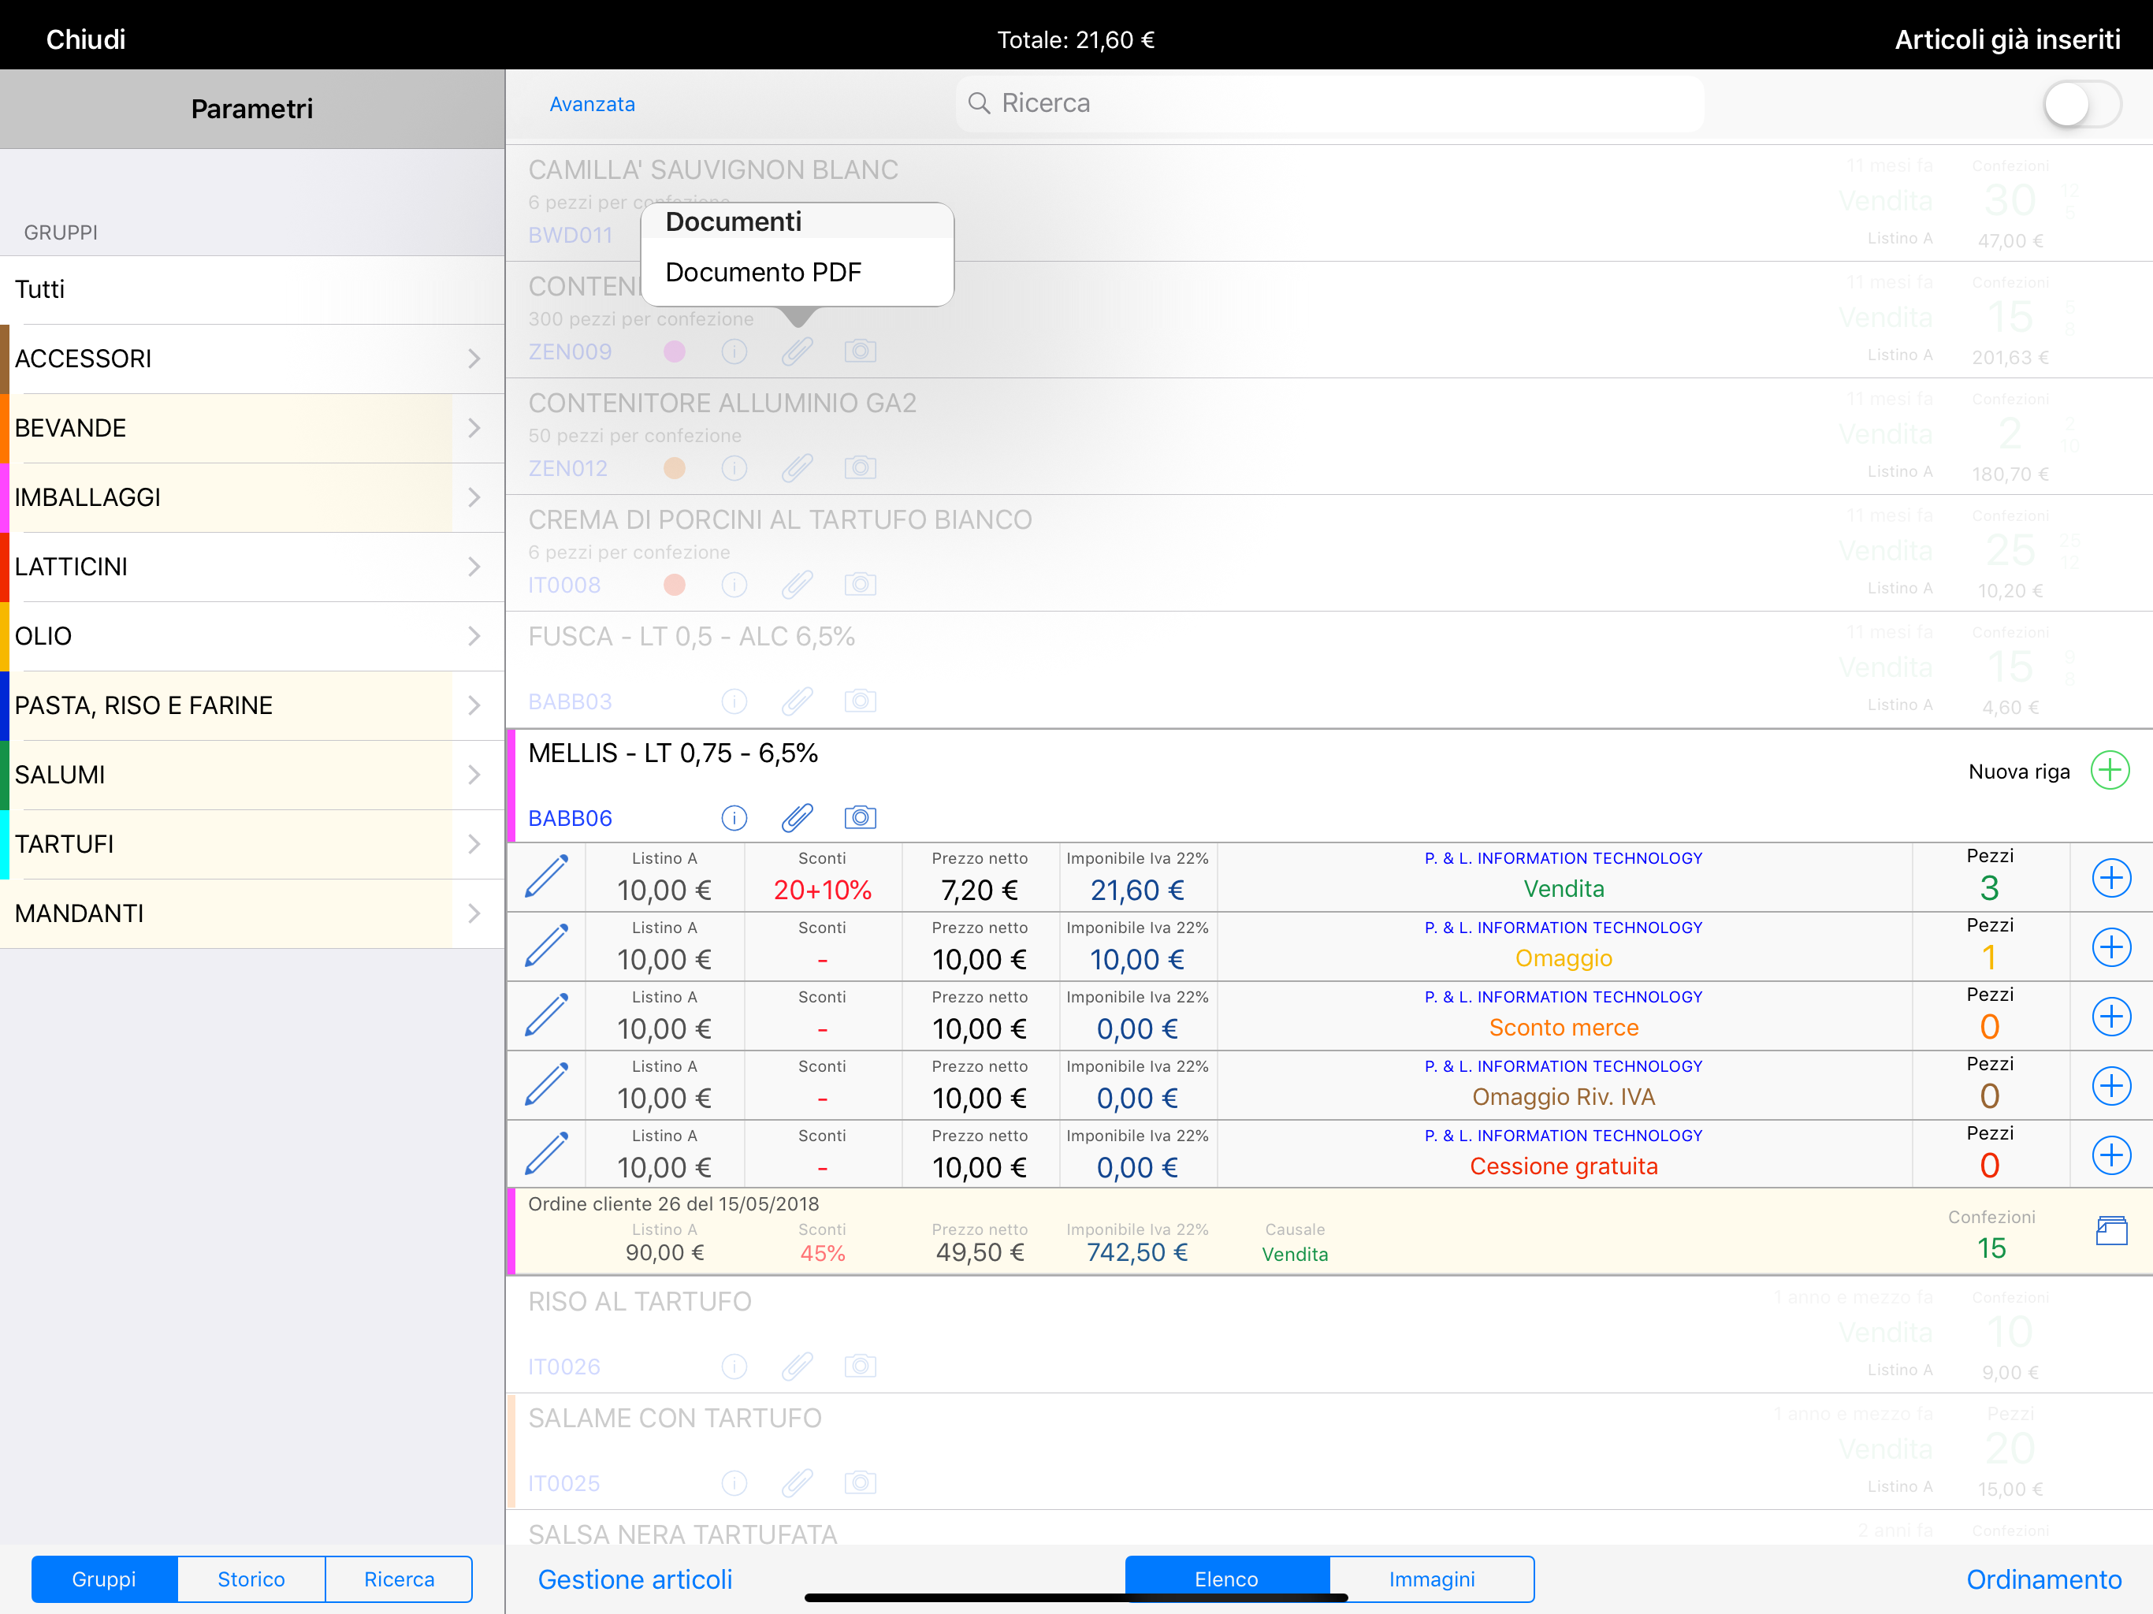The width and height of the screenshot is (2153, 1614).
Task: Click pieces quantity 3 on Vendita row
Action: (x=1990, y=888)
